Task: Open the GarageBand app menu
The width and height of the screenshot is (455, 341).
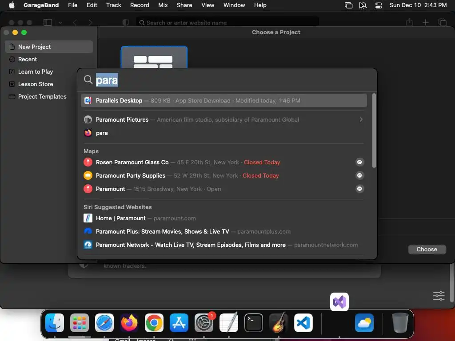Action: click(41, 5)
